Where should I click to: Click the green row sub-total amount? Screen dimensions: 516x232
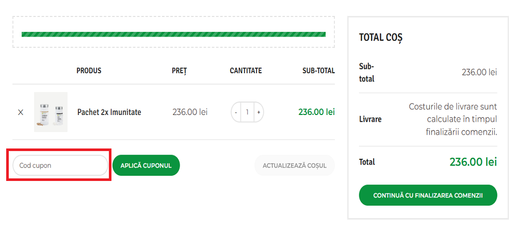tap(316, 112)
